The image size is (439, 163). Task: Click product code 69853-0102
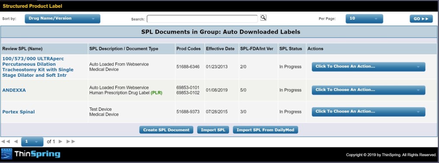coord(188,93)
